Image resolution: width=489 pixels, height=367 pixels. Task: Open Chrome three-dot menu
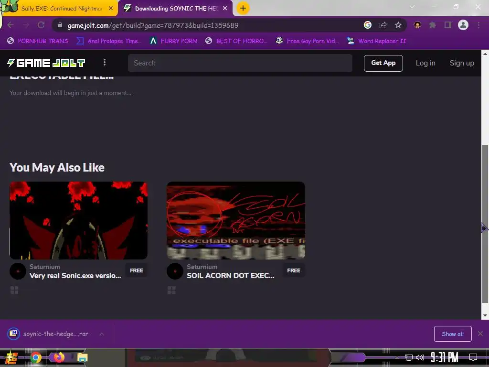tap(478, 25)
